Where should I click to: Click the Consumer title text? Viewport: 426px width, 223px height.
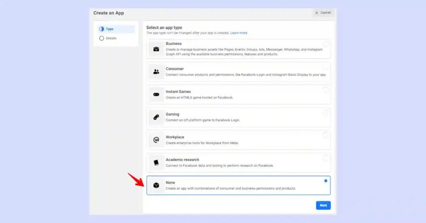click(x=175, y=69)
